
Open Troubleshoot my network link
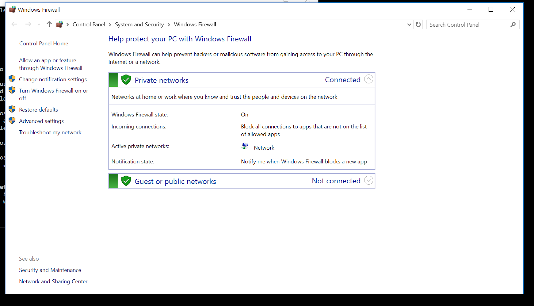(50, 132)
